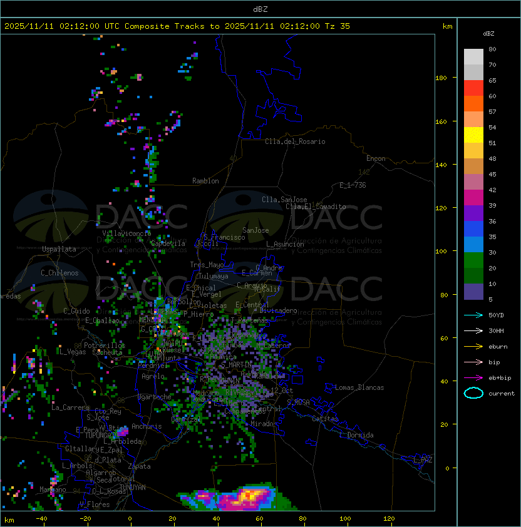The image size is (521, 527).
Task: Click the '100' tick on the horizontal km axis
Action: [346, 519]
